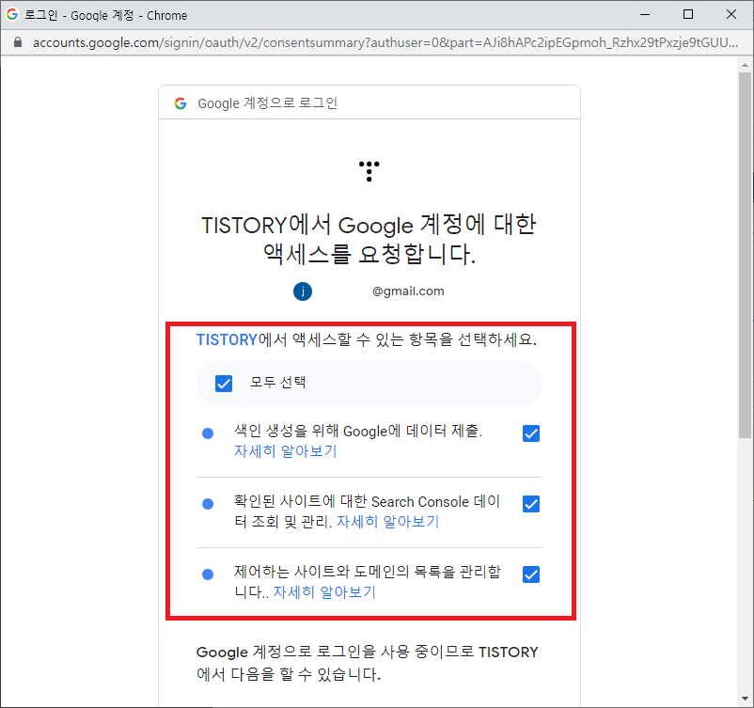Image resolution: width=754 pixels, height=708 pixels.
Task: Toggle the 모두 선택 checkbox
Action: [x=224, y=384]
